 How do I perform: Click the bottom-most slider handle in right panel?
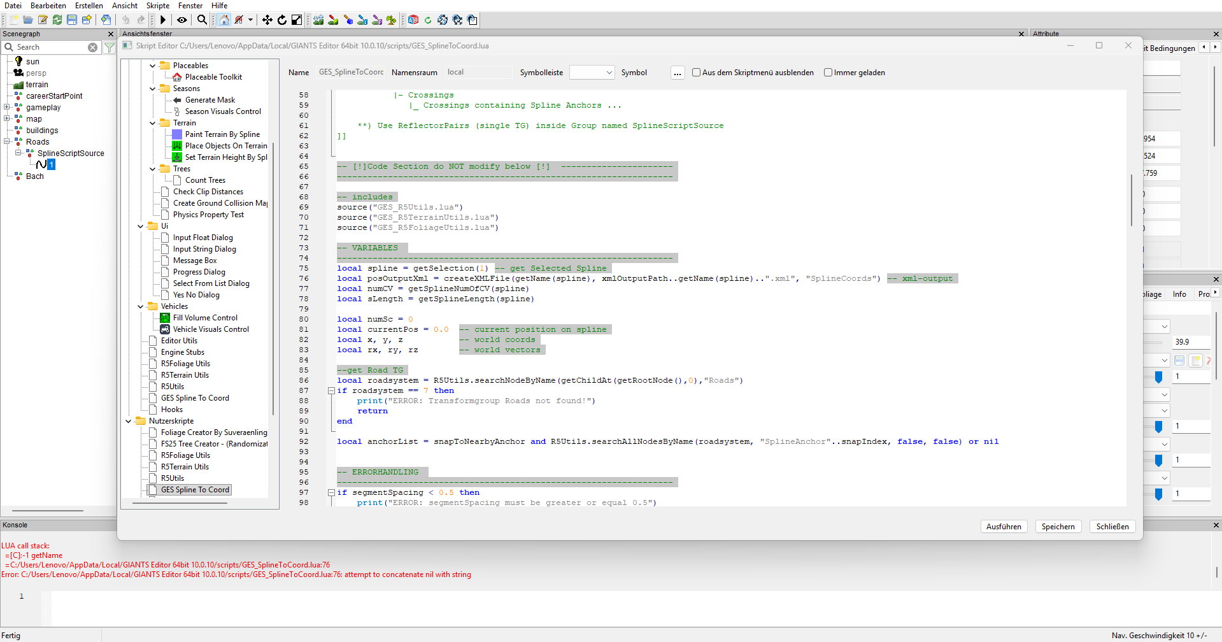click(1158, 494)
